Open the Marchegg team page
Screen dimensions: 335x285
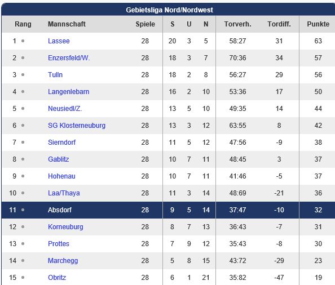click(x=63, y=261)
